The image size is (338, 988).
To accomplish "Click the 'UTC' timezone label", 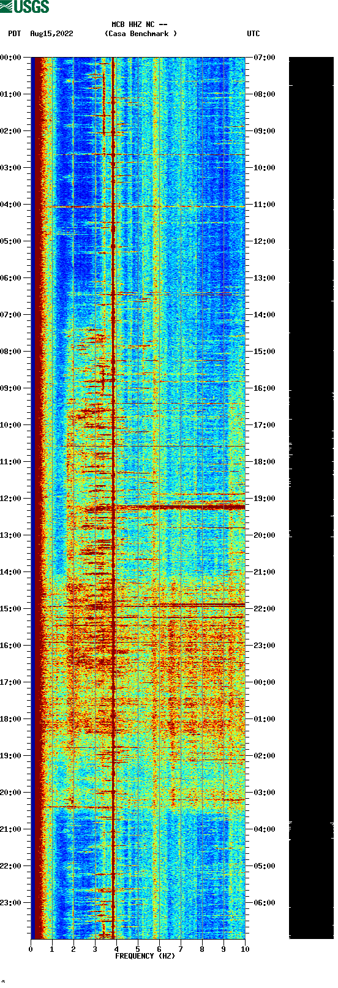I will point(254,34).
